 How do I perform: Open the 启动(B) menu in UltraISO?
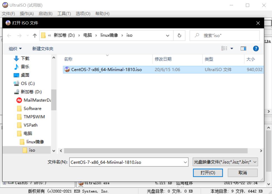click(x=45, y=14)
